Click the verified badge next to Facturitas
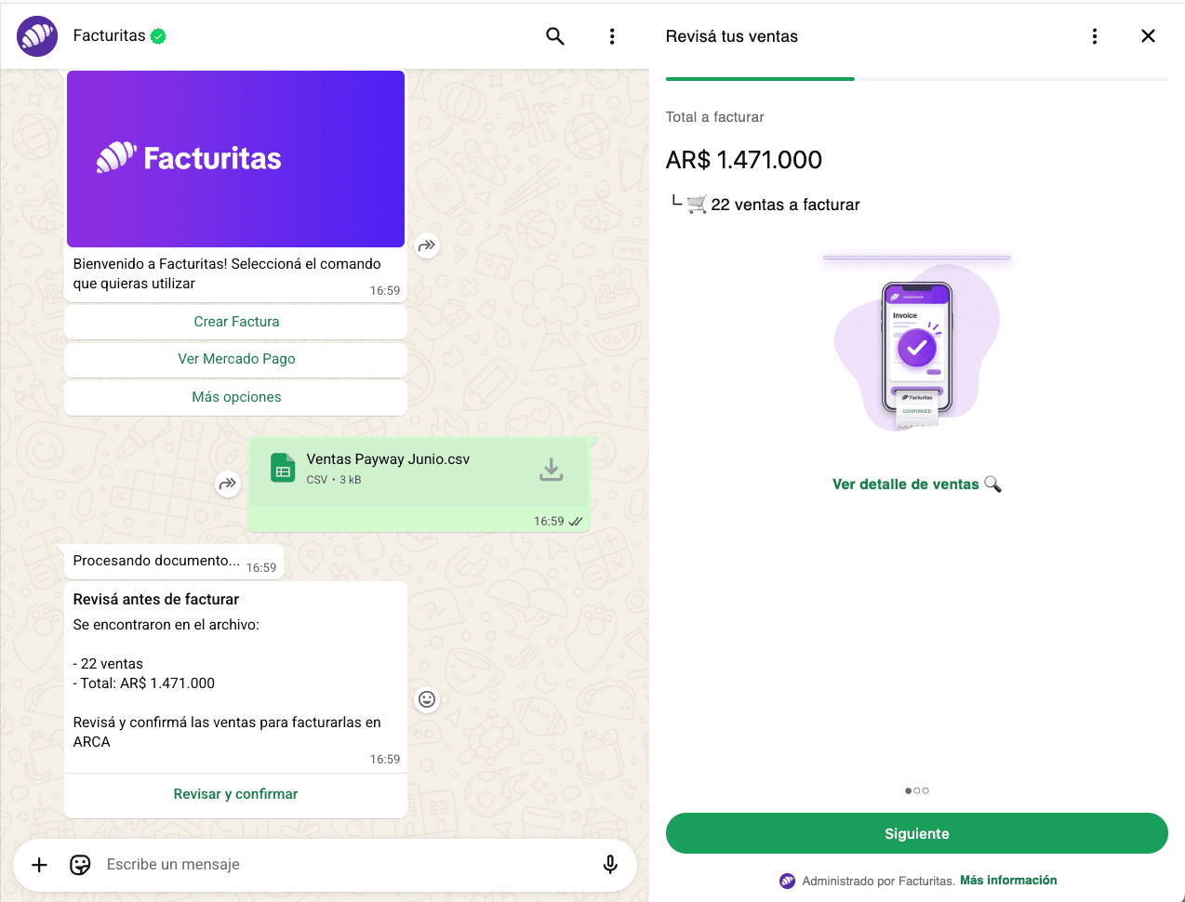Screen dimensions: 1185x902 158,36
